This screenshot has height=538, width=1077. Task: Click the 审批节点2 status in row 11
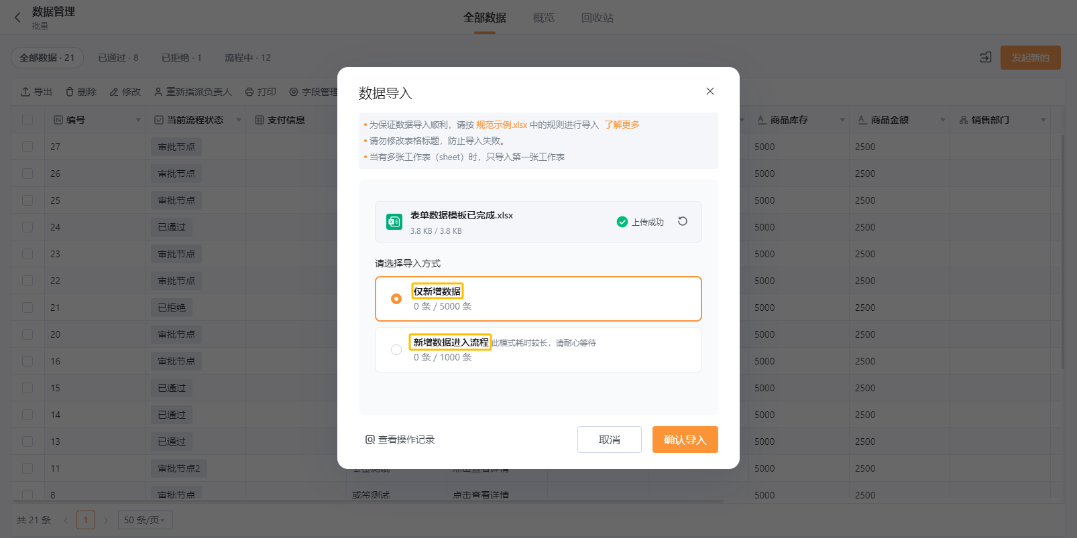tap(179, 468)
